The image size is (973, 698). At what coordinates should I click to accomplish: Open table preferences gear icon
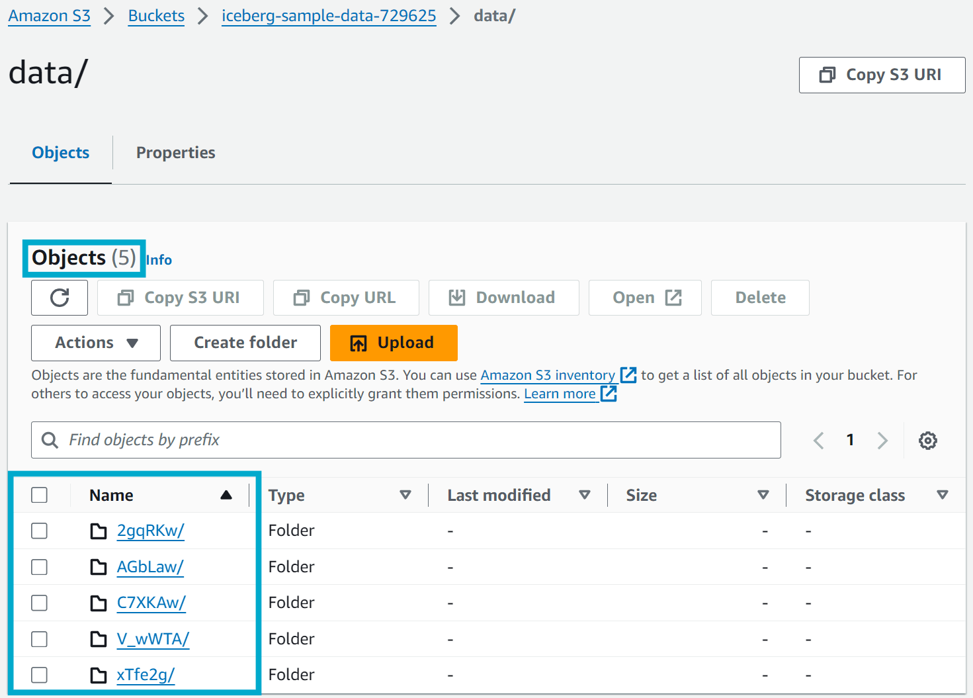coord(927,441)
